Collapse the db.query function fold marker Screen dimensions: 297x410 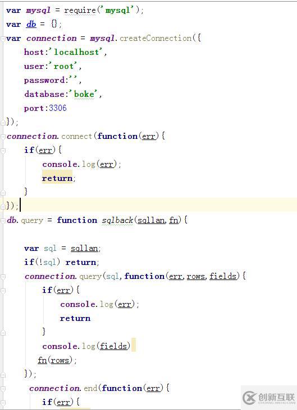pos(3,221)
